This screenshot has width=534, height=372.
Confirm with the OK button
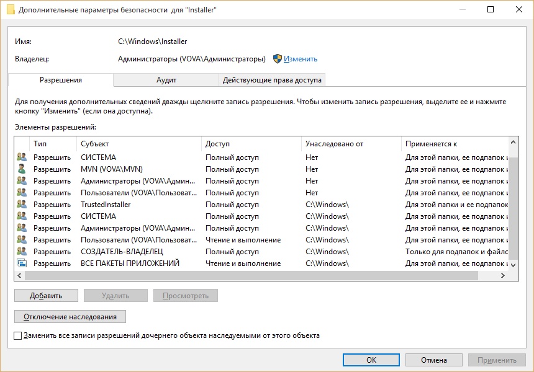coord(371,360)
